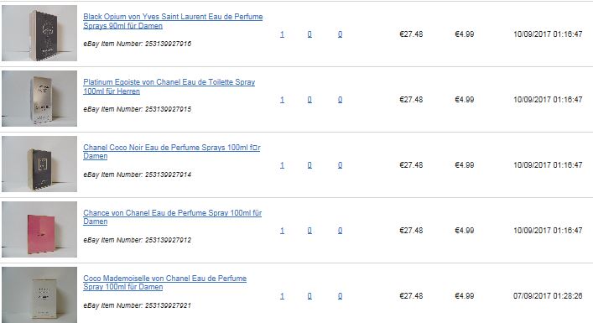Image resolution: width=593 pixels, height=323 pixels.
Task: Click the '1' count link for Chance von Chanel
Action: (x=282, y=231)
